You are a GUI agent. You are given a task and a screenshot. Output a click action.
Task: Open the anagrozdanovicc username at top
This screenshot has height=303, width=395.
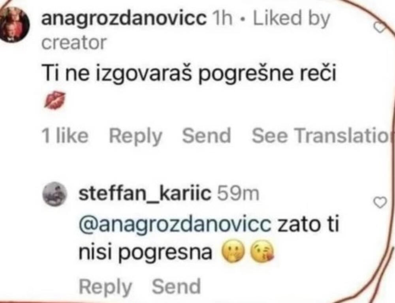124,18
